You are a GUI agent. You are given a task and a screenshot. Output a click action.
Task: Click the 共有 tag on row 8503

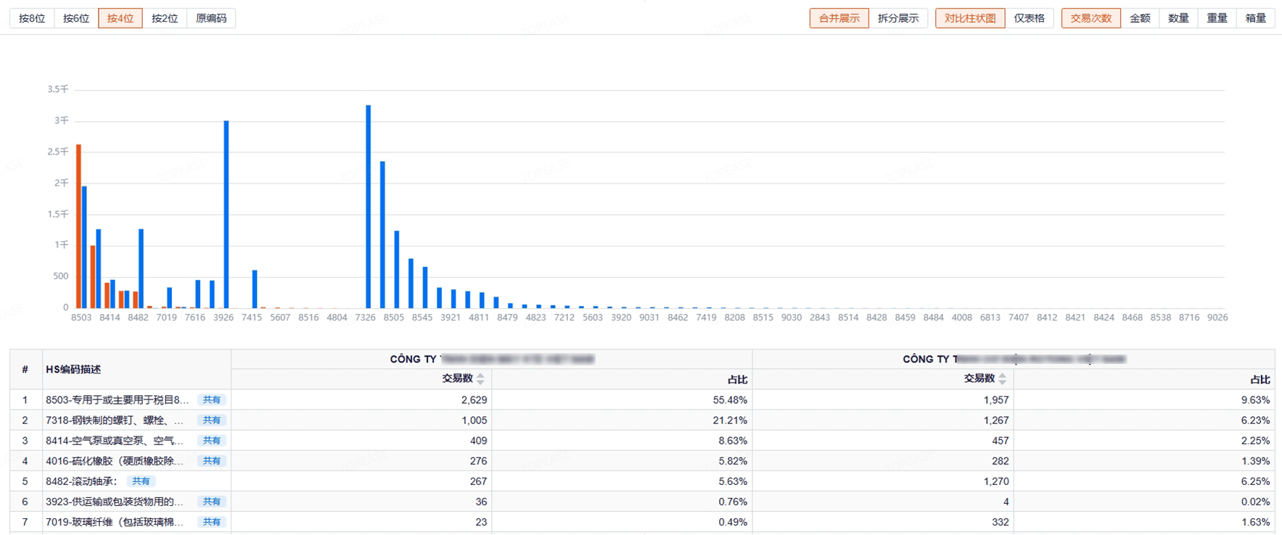(x=211, y=400)
